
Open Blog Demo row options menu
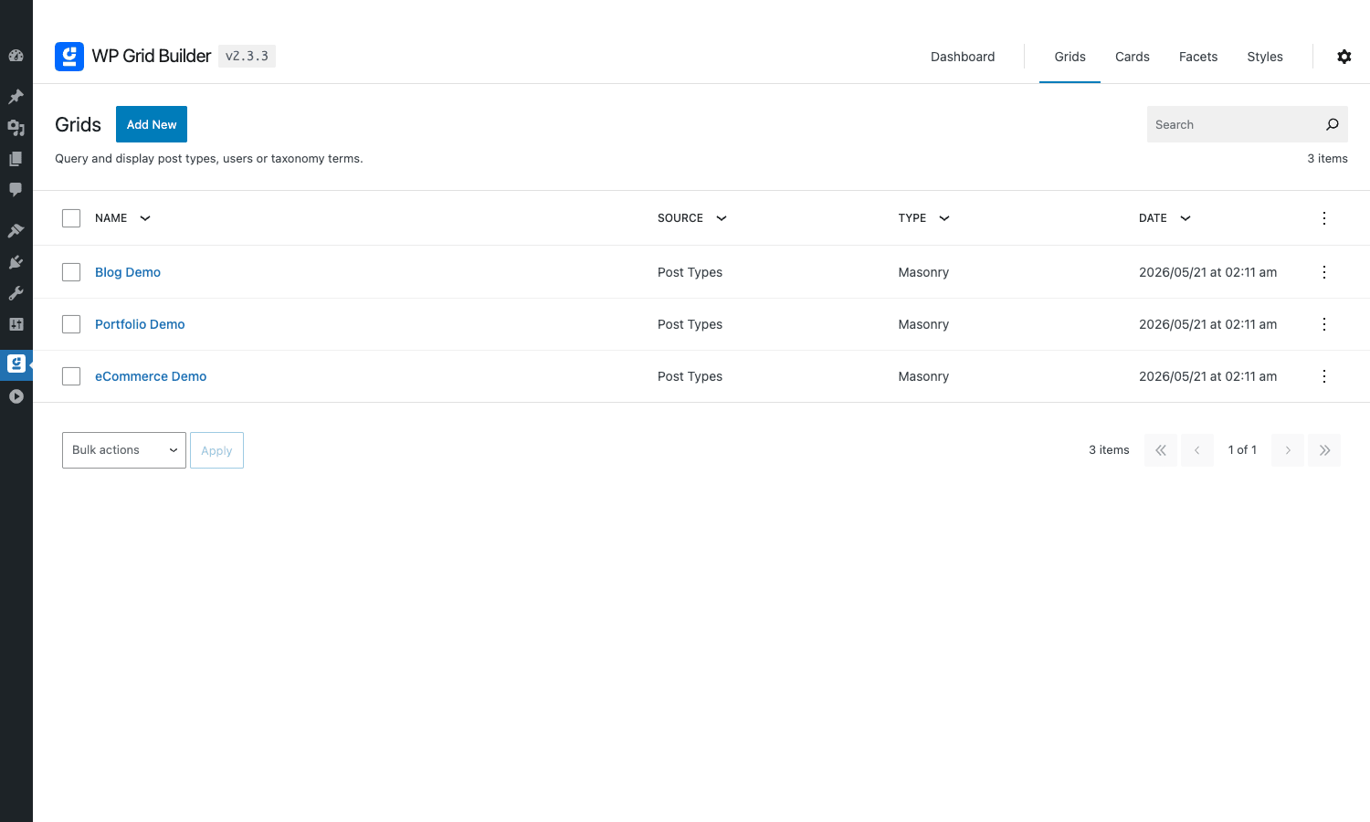1324,272
